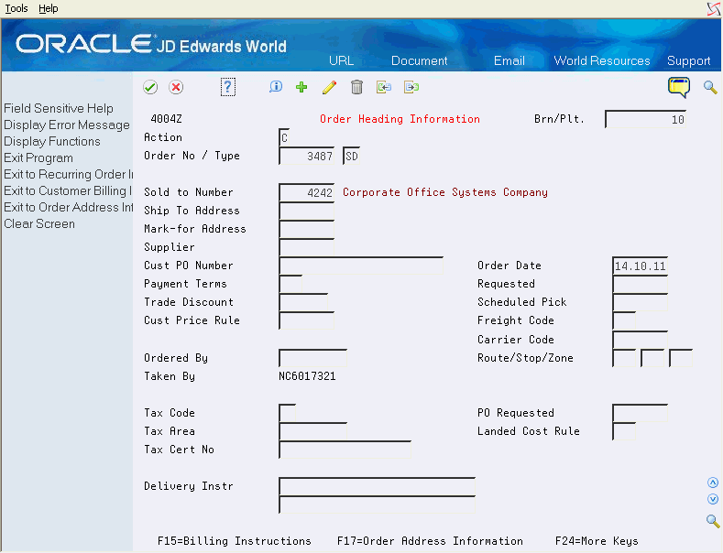Click the Cust Price Rule field
The image size is (723, 553).
(307, 320)
